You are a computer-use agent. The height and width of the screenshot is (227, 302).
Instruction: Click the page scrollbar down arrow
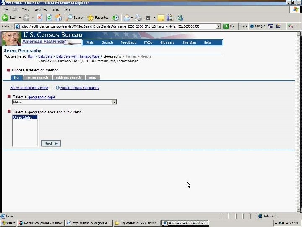click(299, 210)
